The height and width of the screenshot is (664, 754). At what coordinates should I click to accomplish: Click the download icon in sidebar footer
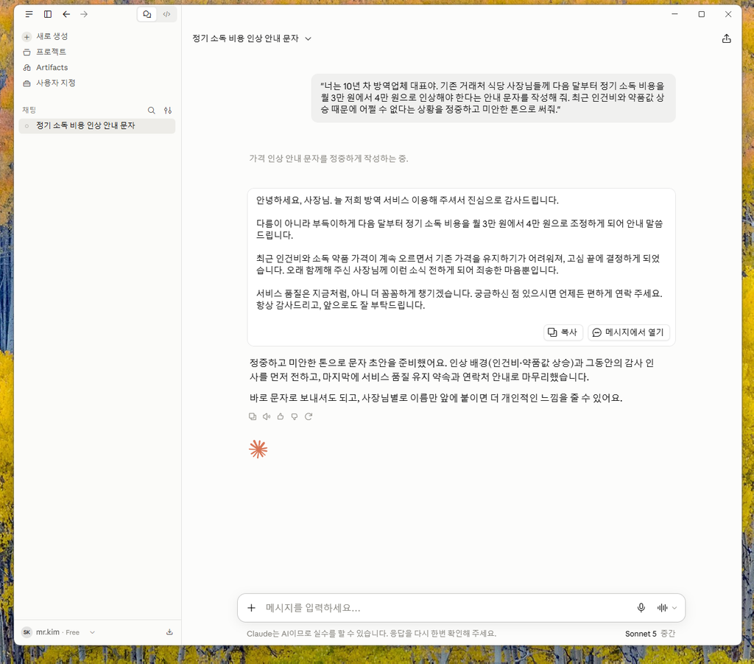(169, 632)
